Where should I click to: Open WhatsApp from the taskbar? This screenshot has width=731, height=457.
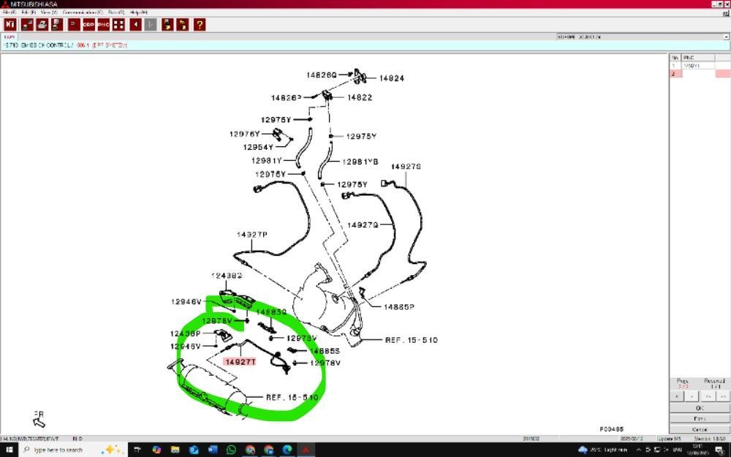pos(231,450)
